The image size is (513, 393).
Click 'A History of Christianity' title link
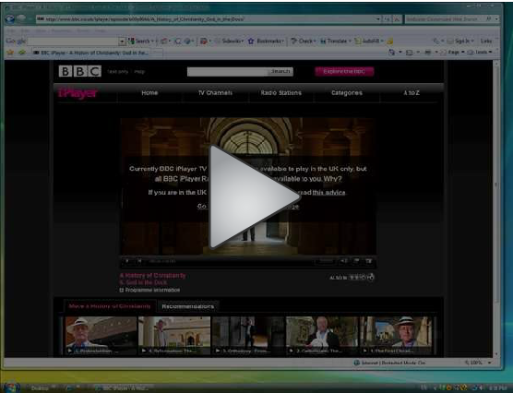point(153,276)
